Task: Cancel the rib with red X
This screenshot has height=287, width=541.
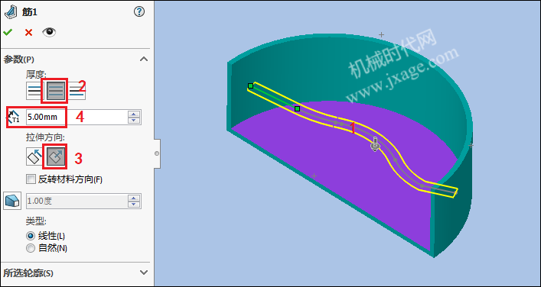Action: pos(28,32)
